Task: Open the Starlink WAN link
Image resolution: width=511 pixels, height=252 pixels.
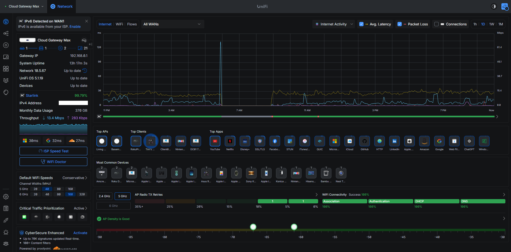Action: tap(32, 95)
